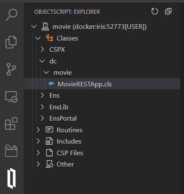
Task: Open the Source Control view icon
Action: click(x=11, y=69)
